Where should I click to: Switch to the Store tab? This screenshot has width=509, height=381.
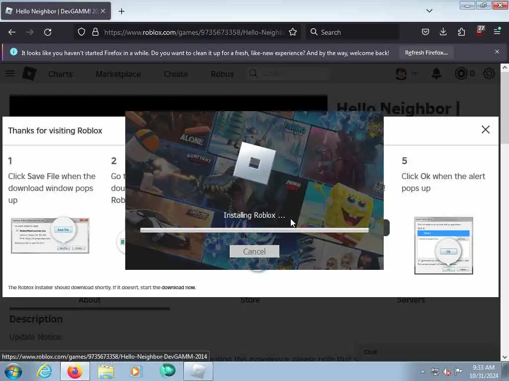(250, 301)
